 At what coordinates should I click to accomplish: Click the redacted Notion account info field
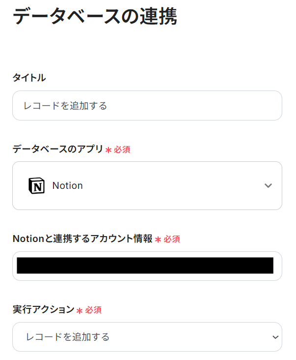pos(145,266)
